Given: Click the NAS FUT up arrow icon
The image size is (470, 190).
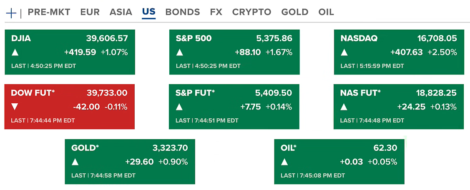Looking at the screenshot, I should click(344, 107).
